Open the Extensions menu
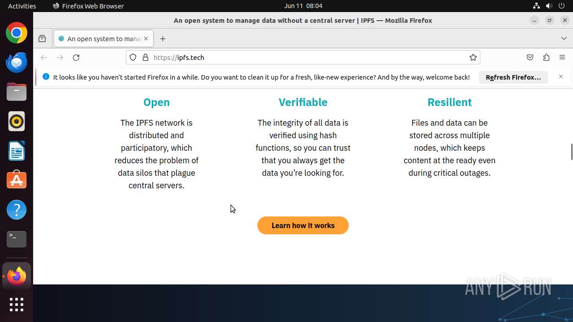 point(546,57)
